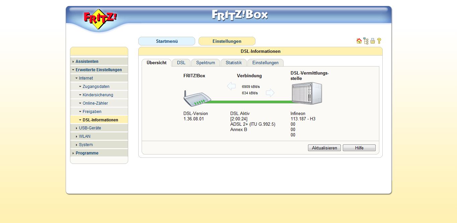Click the Annex B text
This screenshot has width=457, height=223.
click(x=239, y=129)
